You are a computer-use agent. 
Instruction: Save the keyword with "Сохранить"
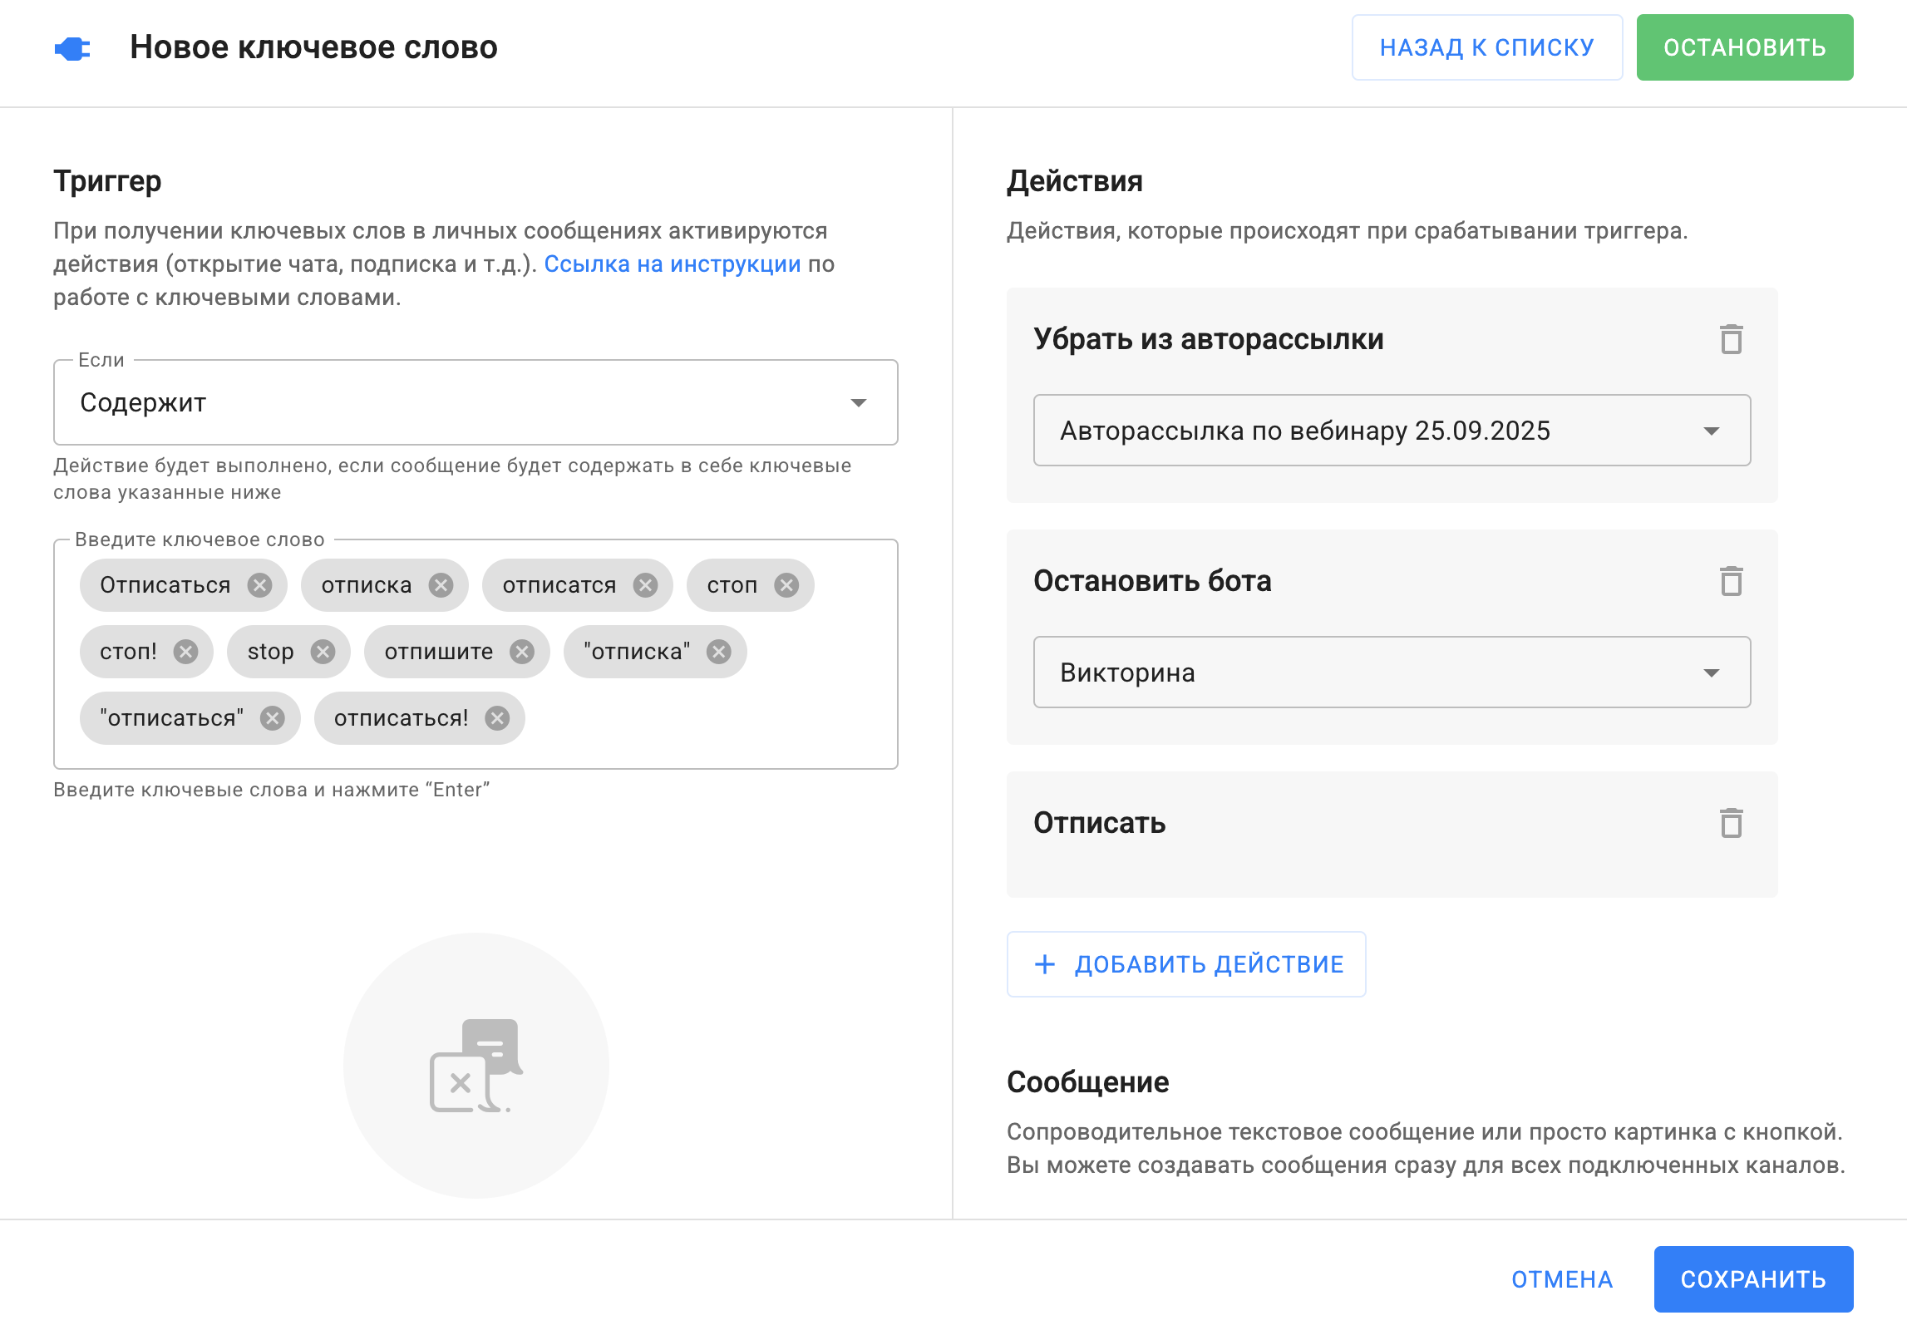click(1752, 1279)
